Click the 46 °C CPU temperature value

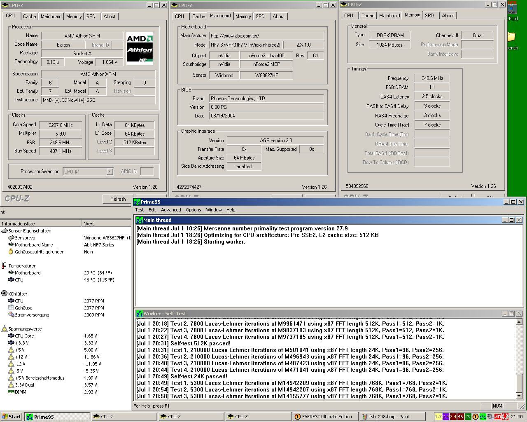(98, 280)
